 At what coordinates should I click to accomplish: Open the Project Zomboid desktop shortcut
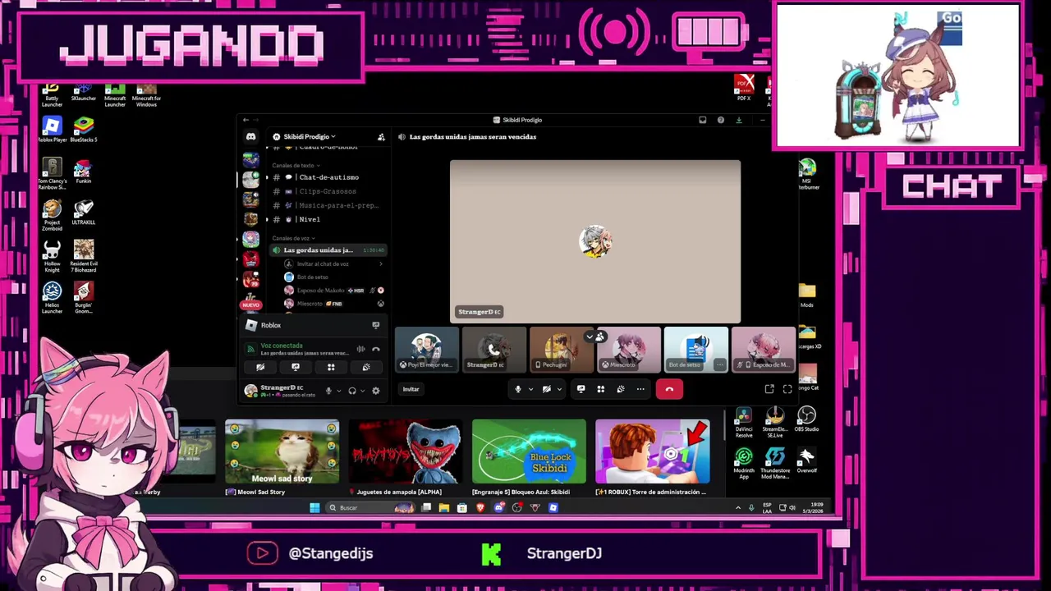52,215
